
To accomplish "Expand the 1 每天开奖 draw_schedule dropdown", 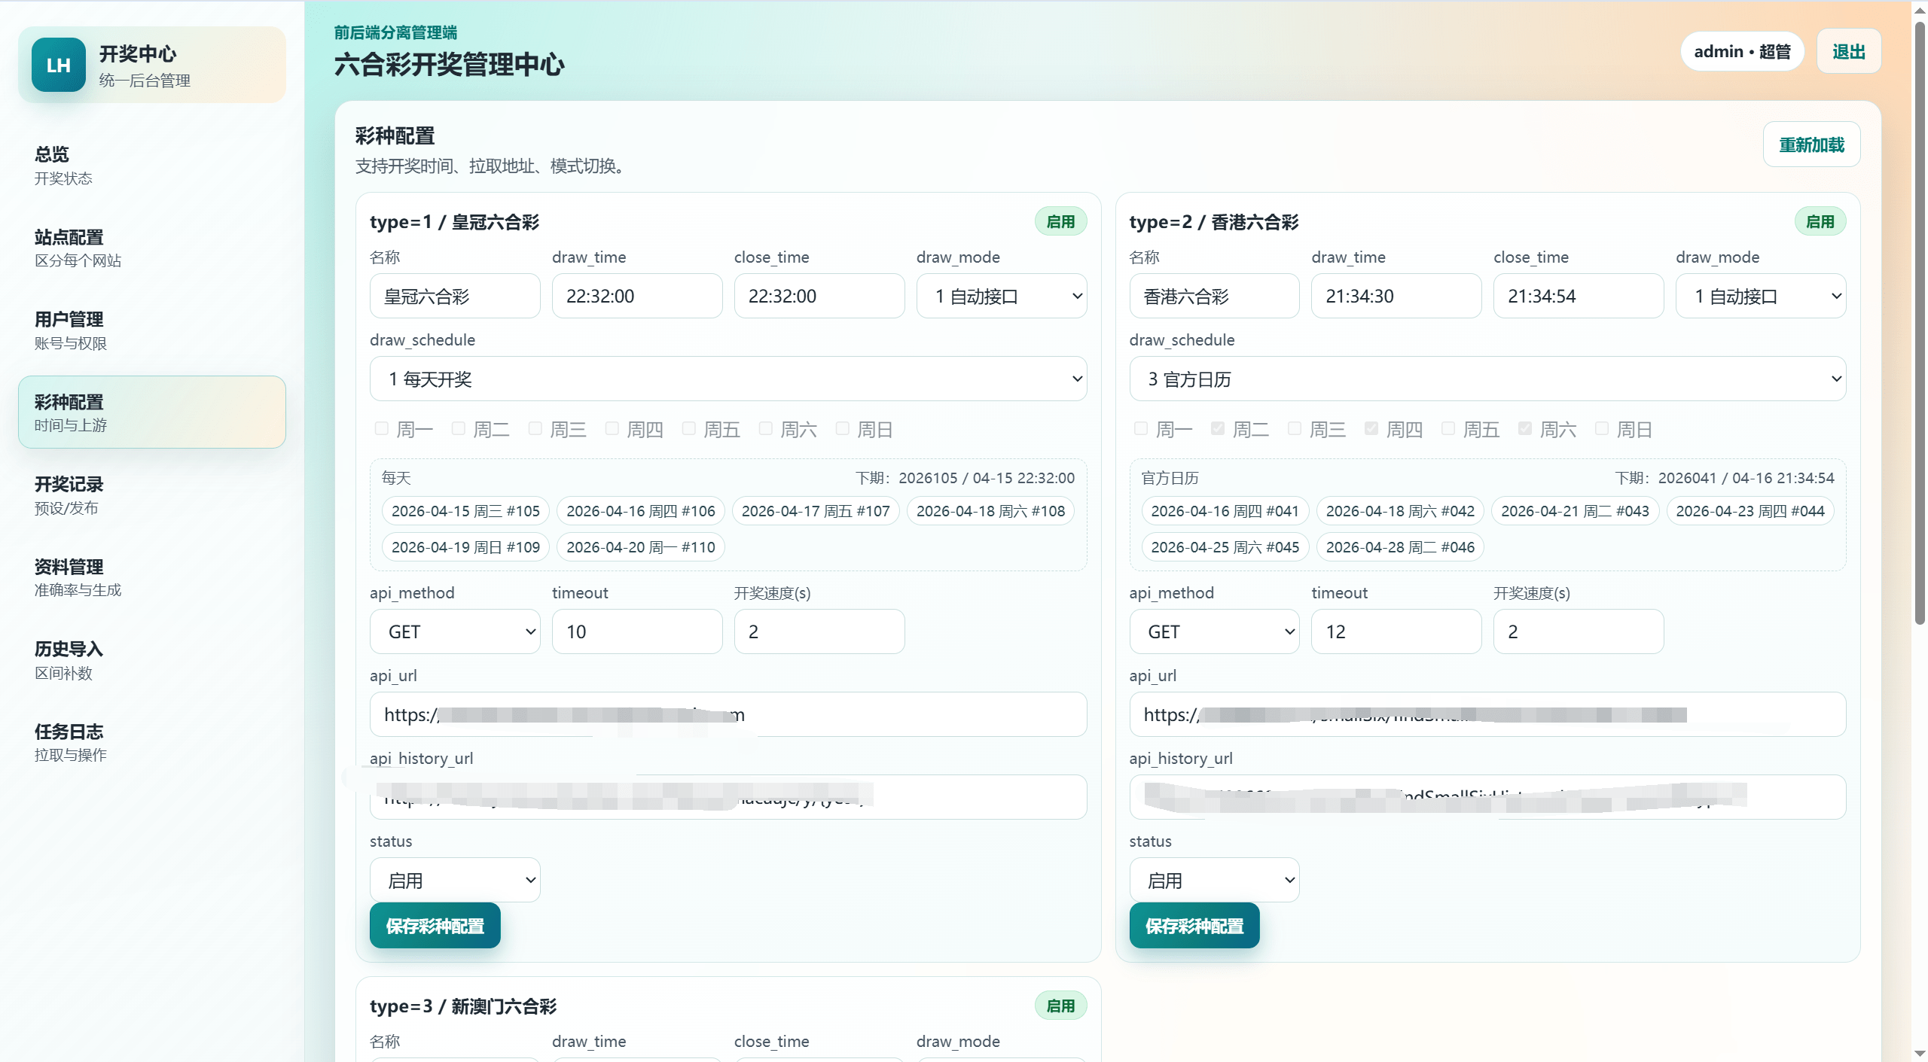I will pos(728,379).
